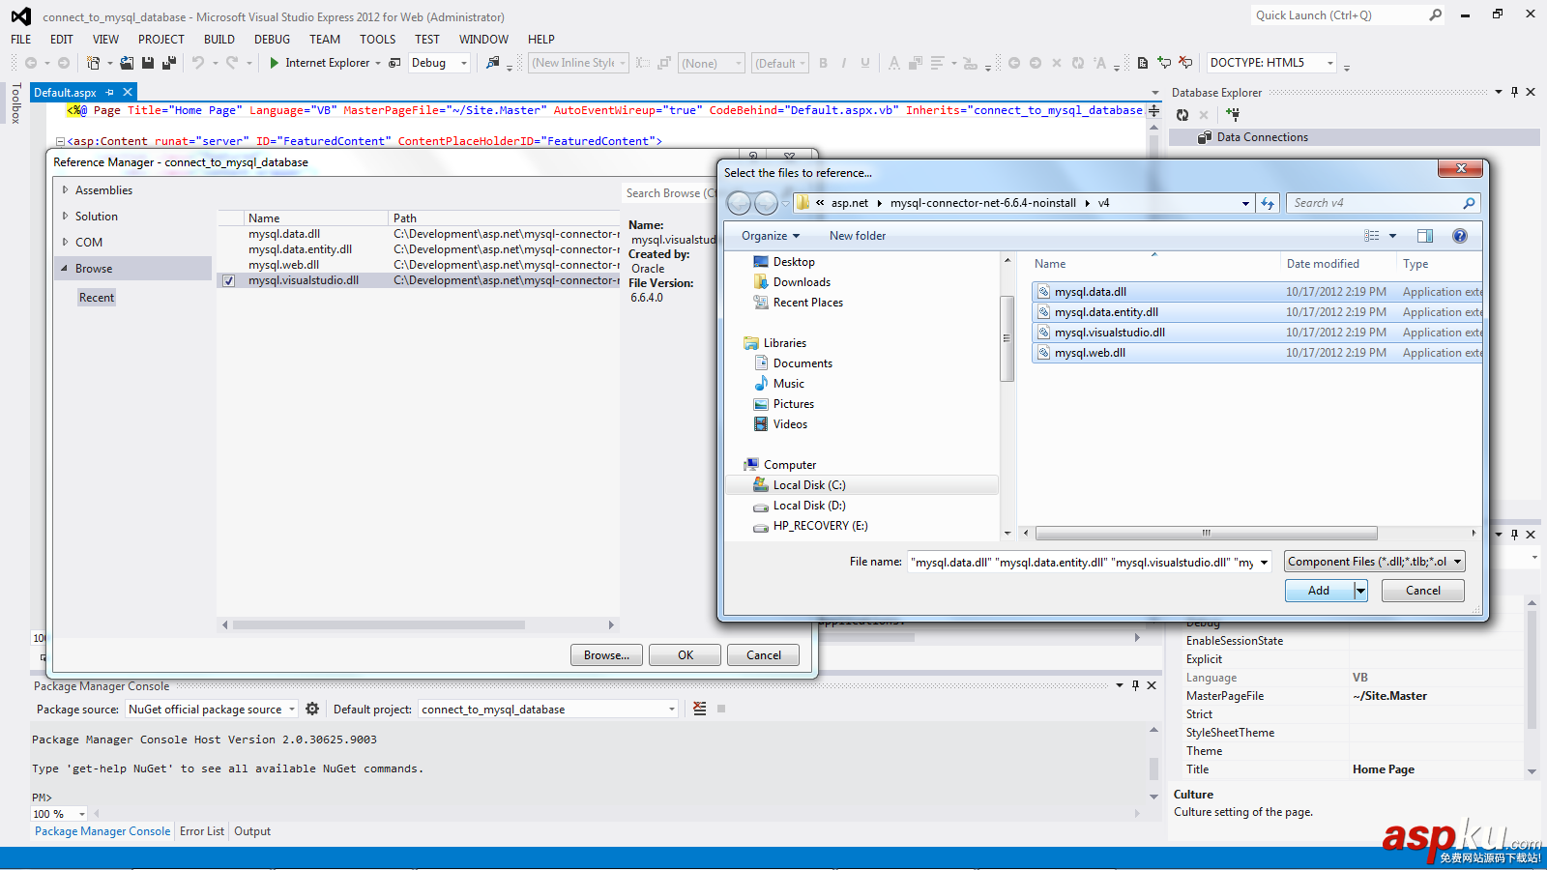Toggle the preview pane in file dialog

coord(1425,236)
